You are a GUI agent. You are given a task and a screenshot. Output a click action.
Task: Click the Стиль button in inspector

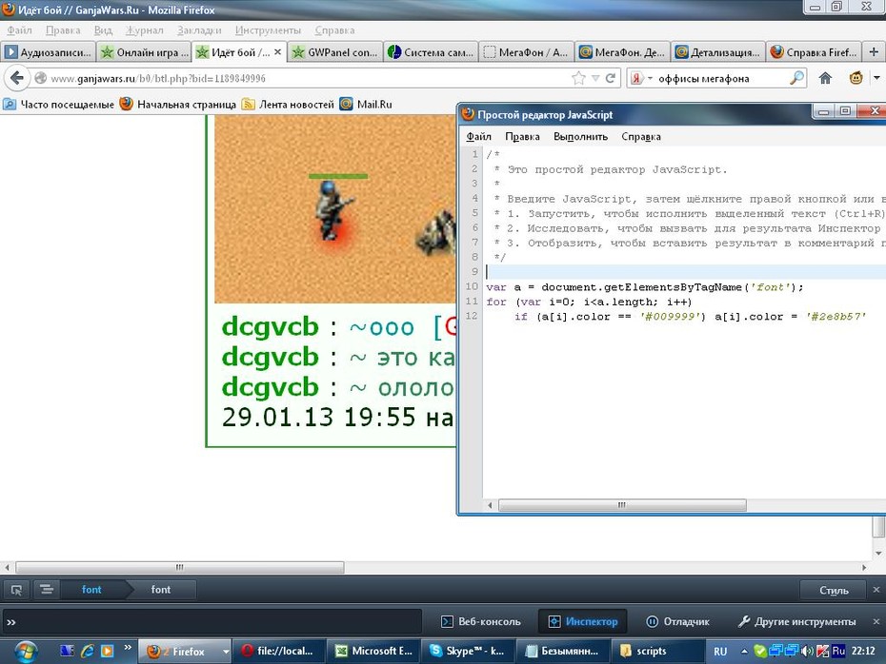pos(834,590)
